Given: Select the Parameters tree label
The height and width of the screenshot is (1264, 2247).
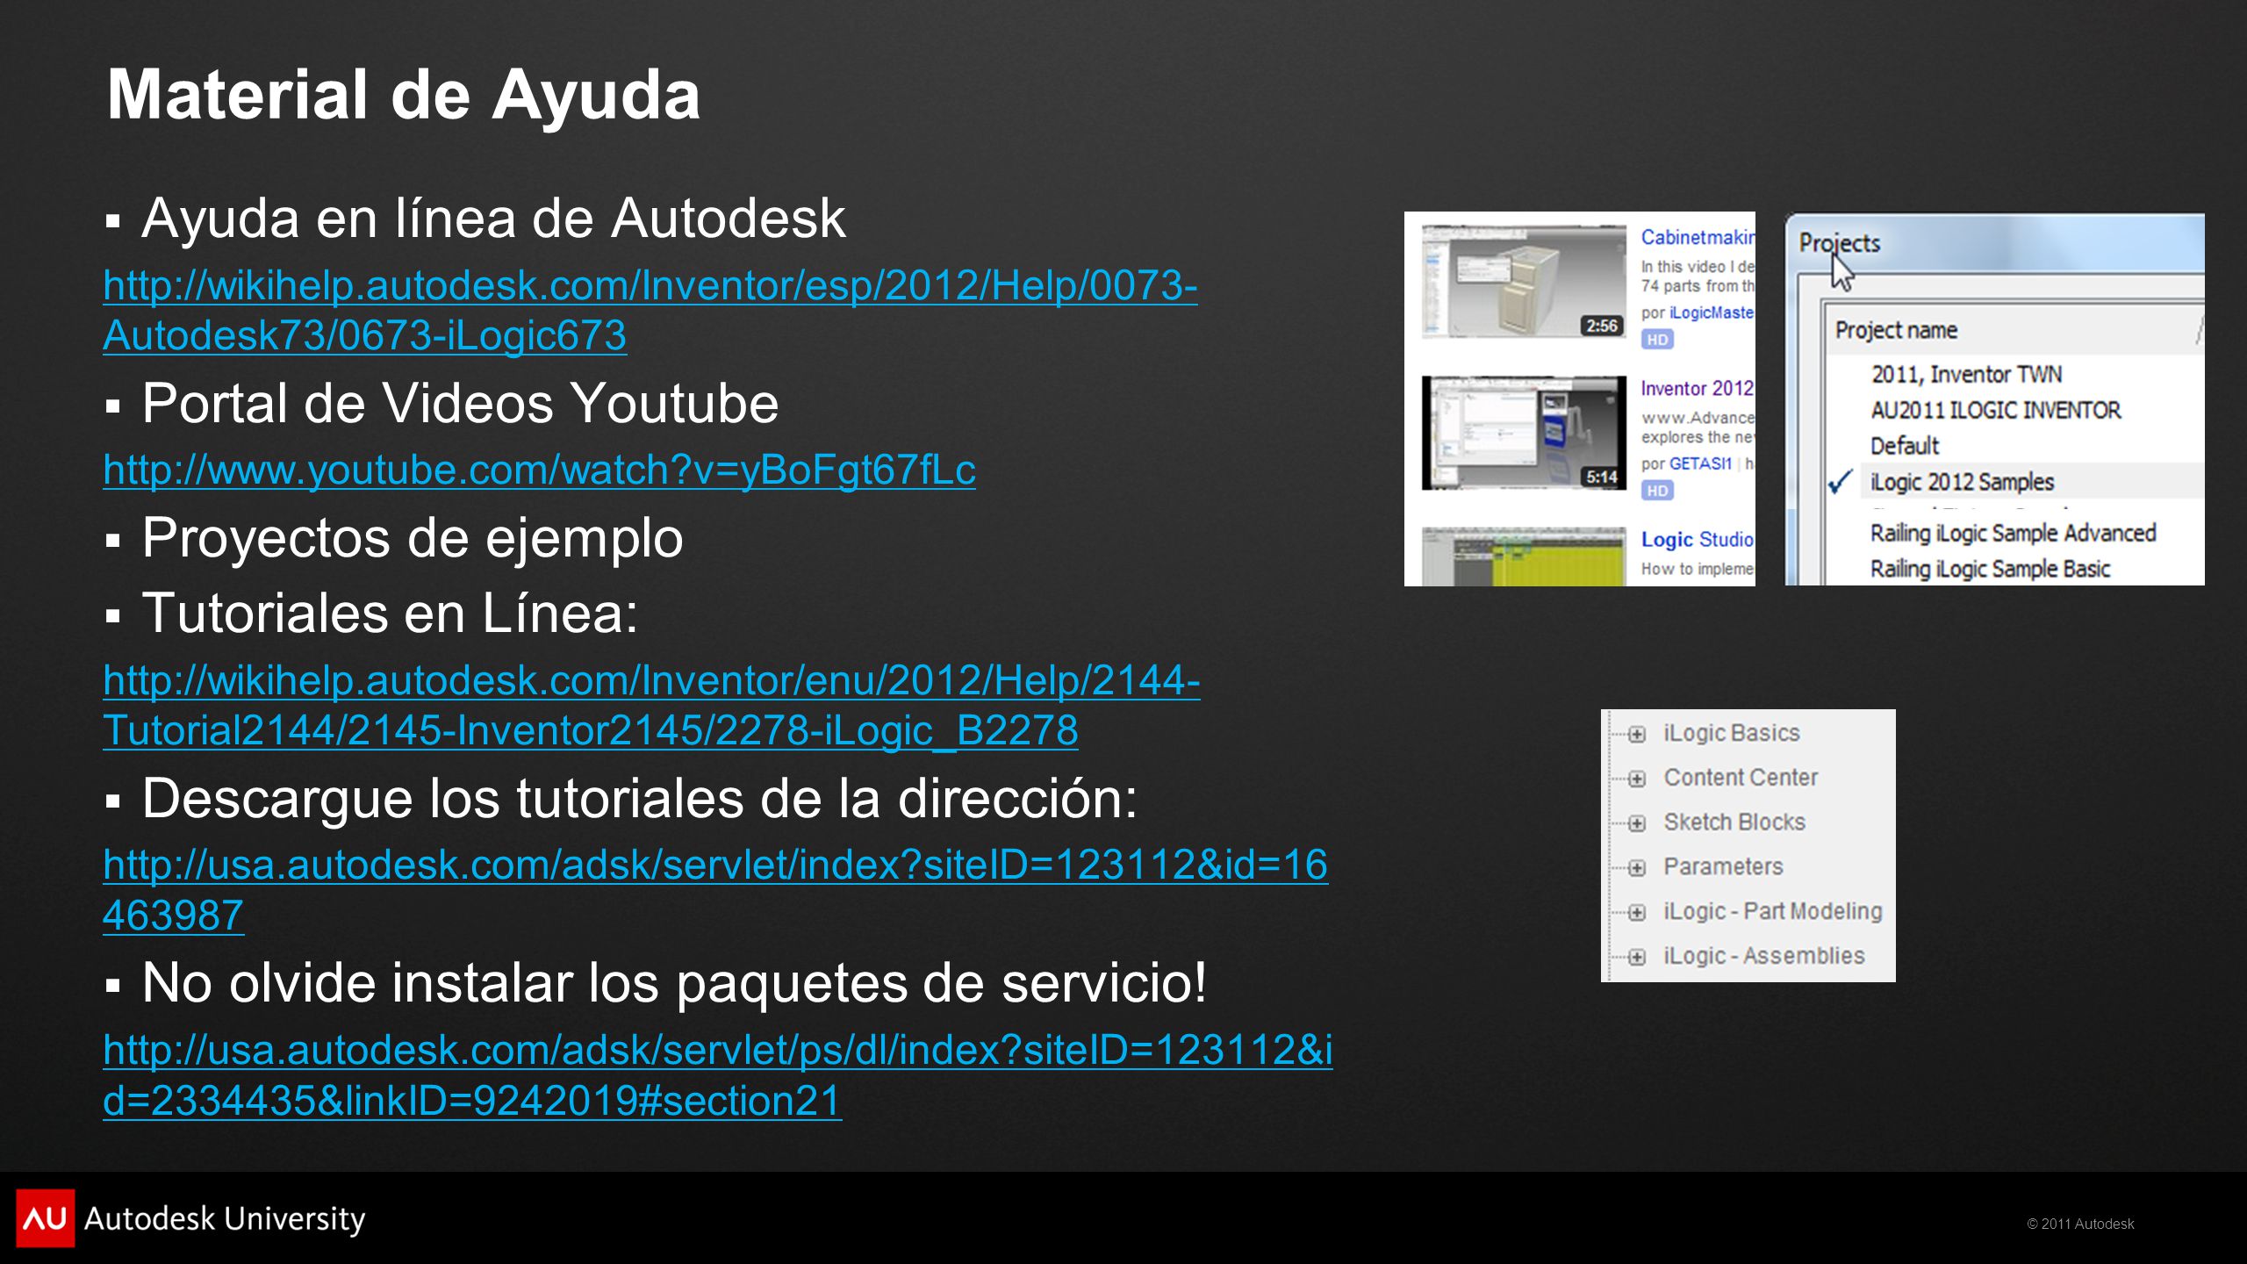Looking at the screenshot, I should coord(1723,867).
